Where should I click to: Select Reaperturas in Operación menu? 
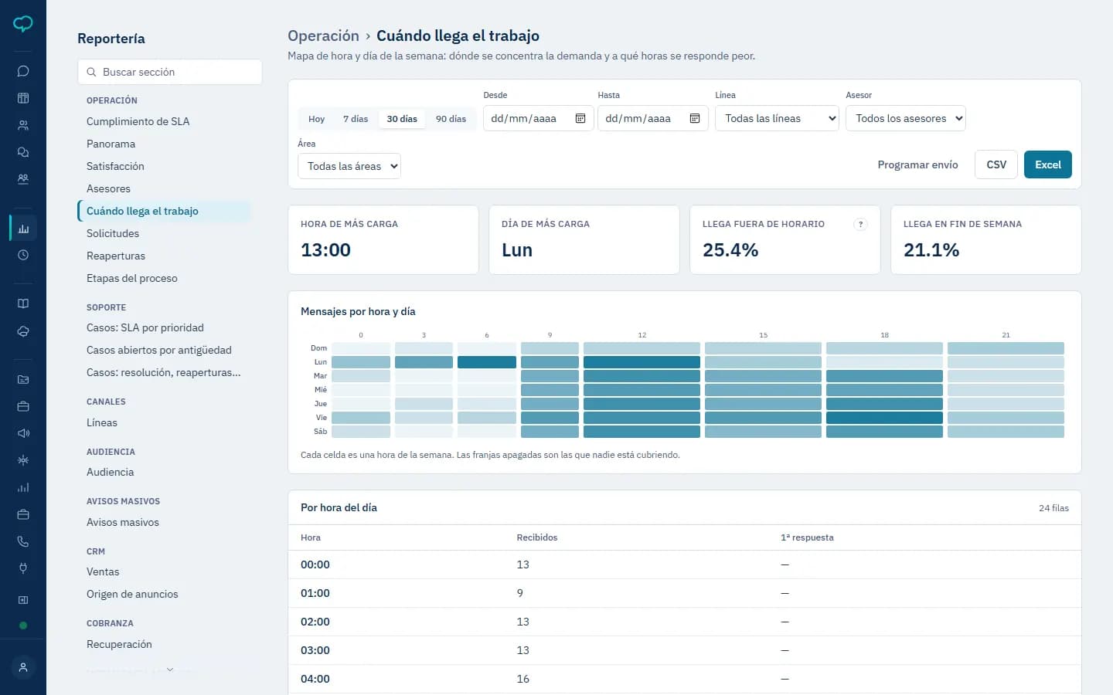pyautogui.click(x=116, y=256)
